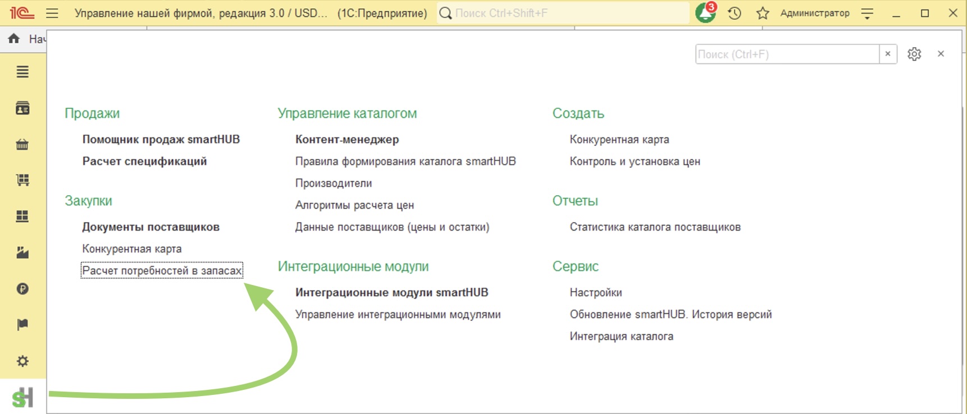Open the hamburger main menu

(x=52, y=13)
